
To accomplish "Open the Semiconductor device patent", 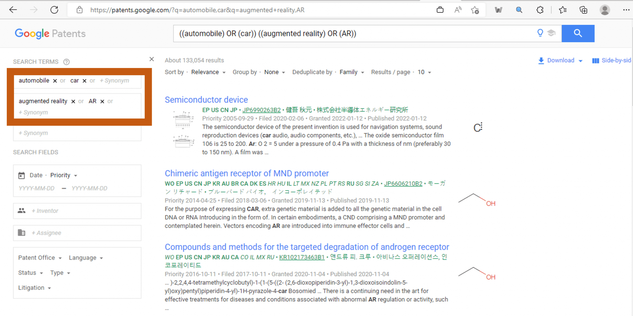I will (206, 99).
